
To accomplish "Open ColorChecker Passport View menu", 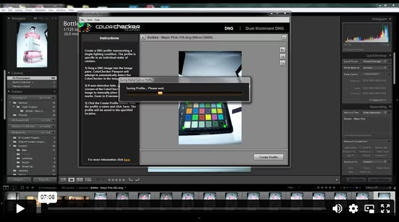I will click(89, 20).
